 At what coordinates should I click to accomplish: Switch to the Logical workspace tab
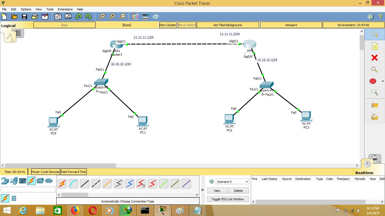click(8, 25)
